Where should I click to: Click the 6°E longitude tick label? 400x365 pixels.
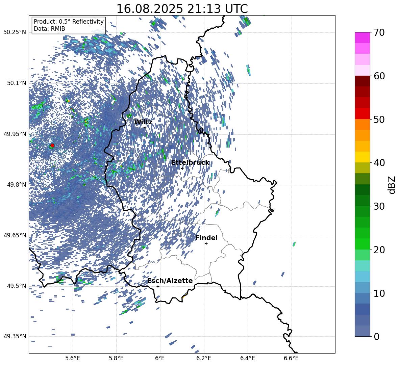[x=160, y=358]
